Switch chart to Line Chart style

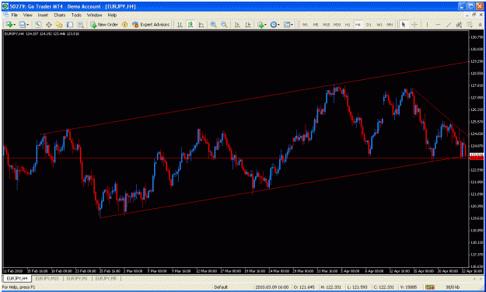(x=201, y=24)
